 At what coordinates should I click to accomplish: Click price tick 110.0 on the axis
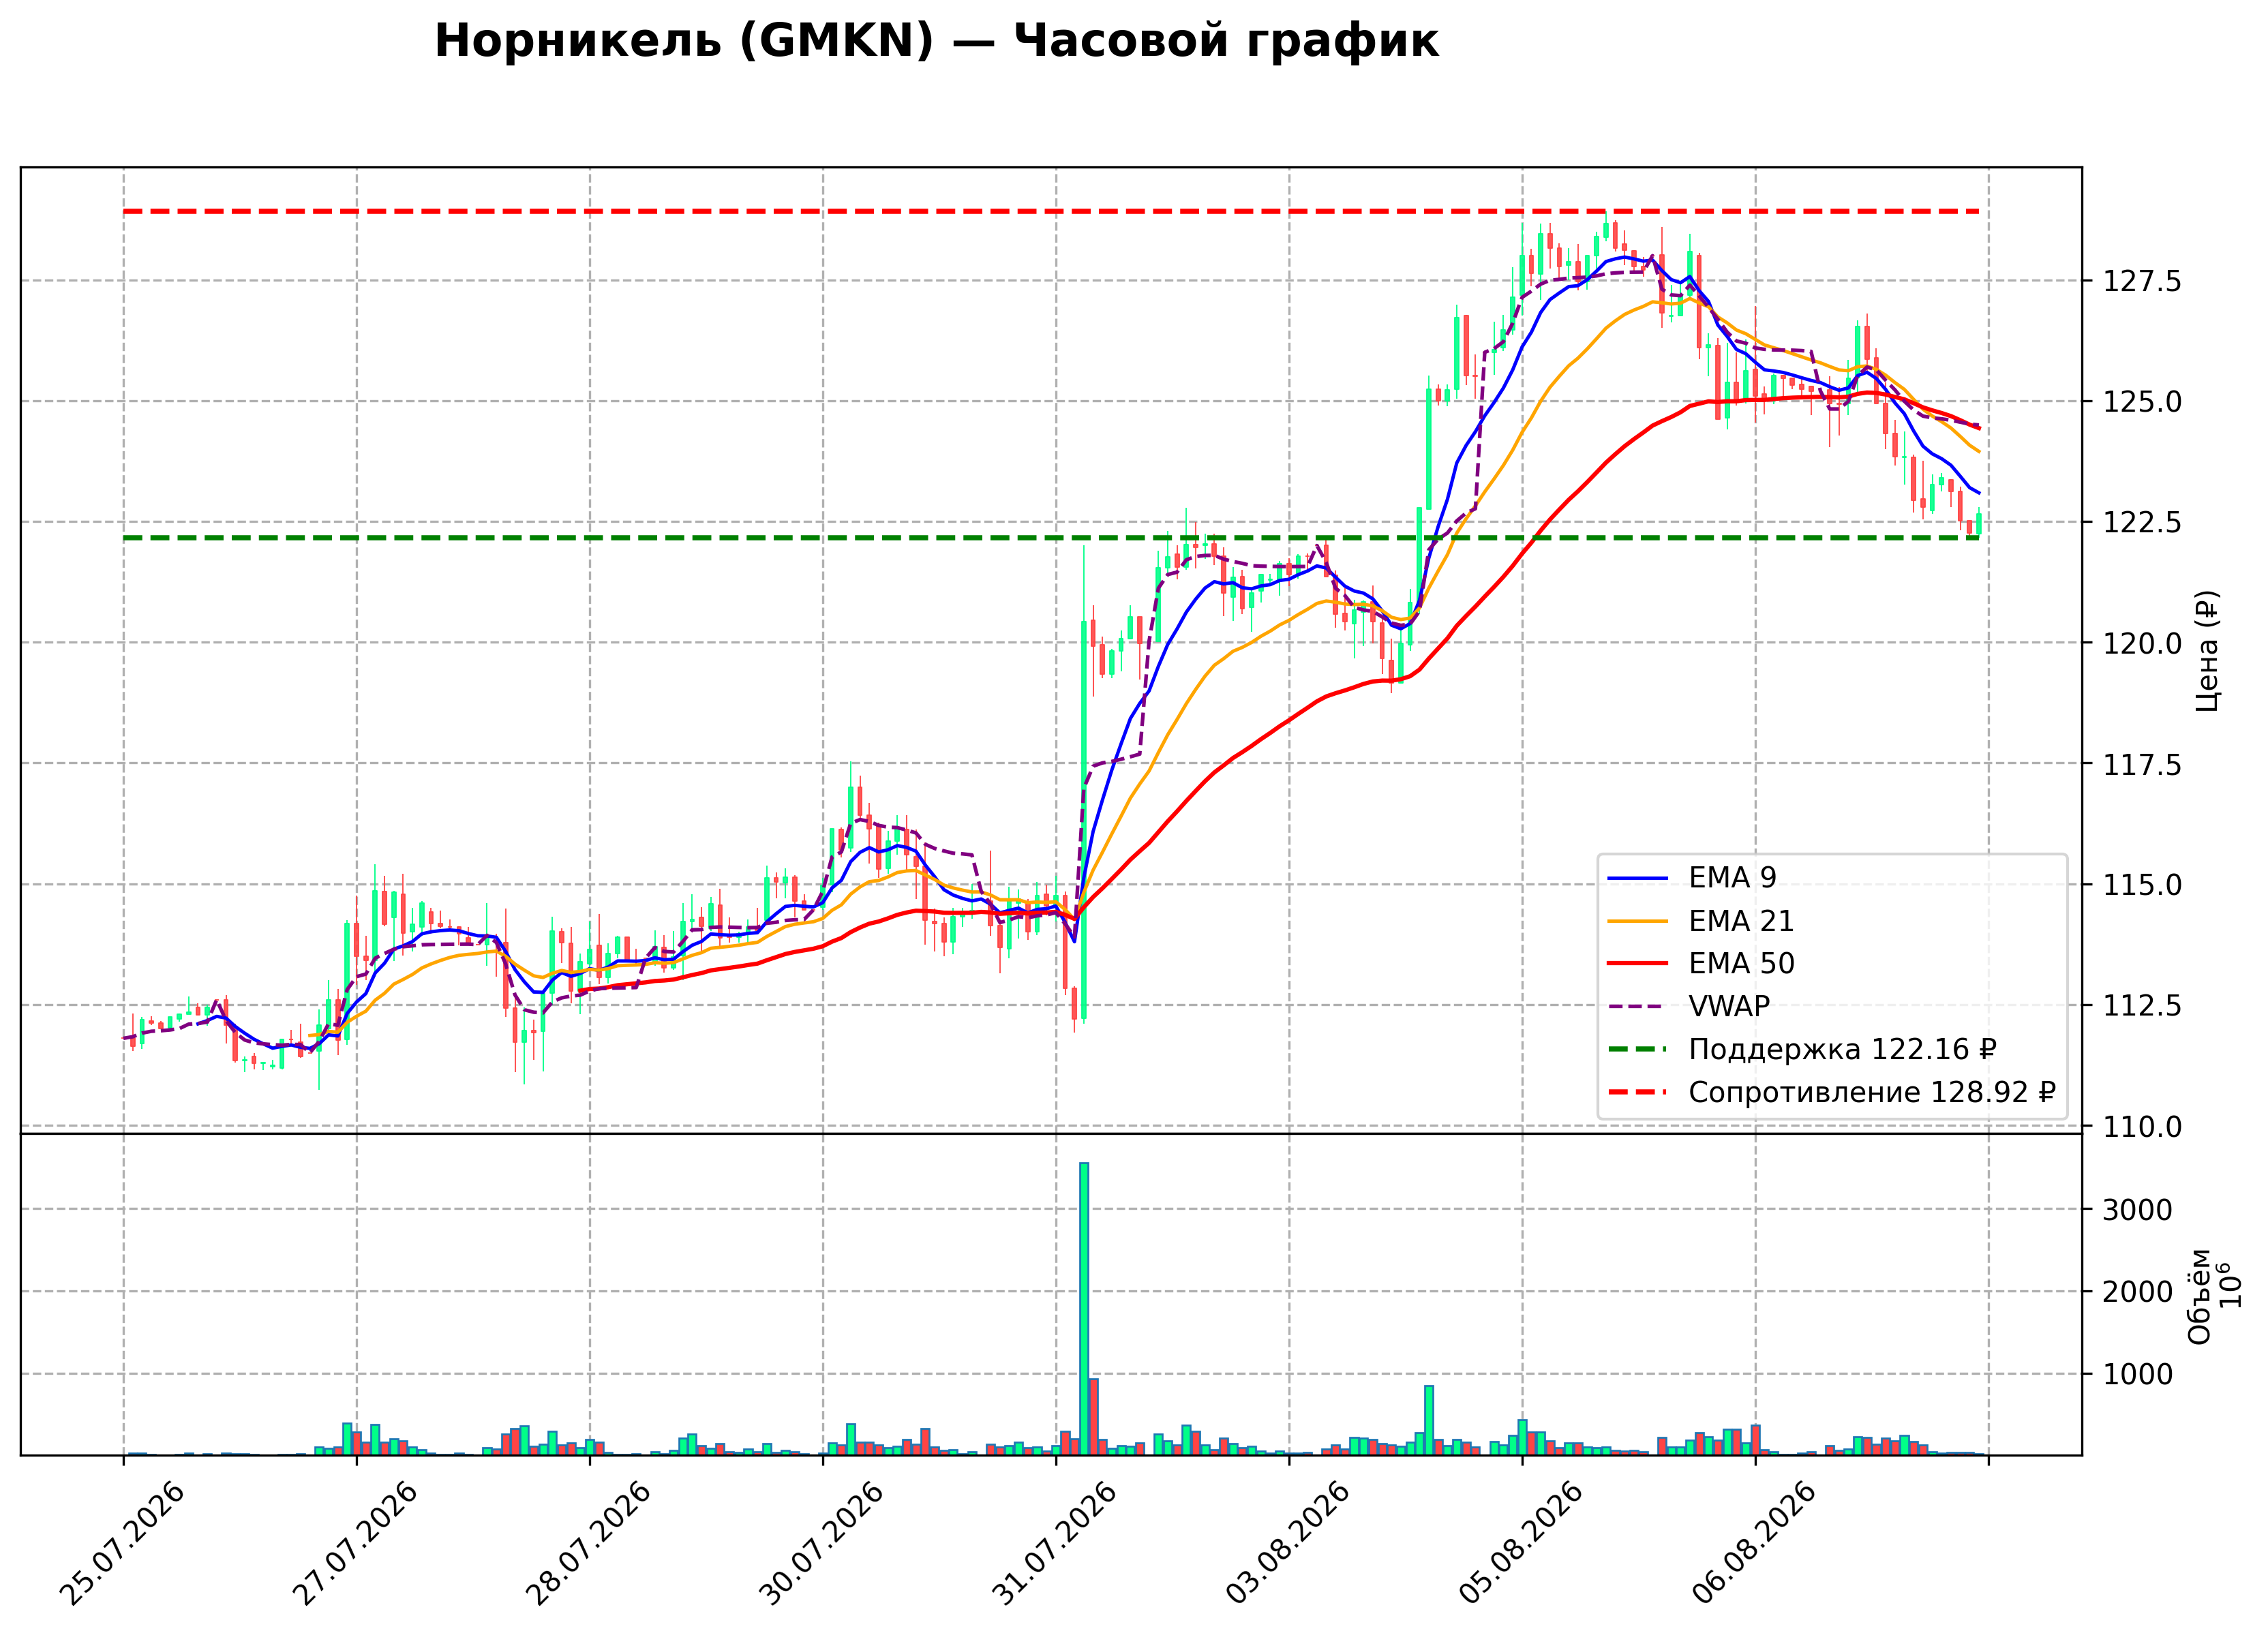[x=2141, y=1126]
